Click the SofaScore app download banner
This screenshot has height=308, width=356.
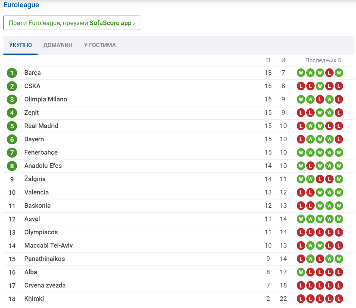point(72,23)
